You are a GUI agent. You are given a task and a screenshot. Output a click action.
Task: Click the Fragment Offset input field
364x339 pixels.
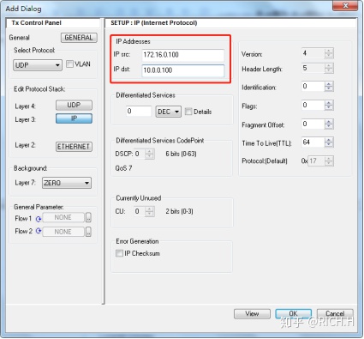313,124
